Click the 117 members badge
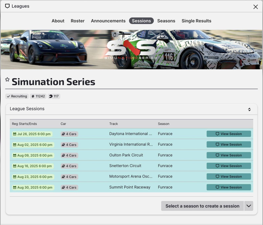Screen dimensions: 263x225 point(54,96)
